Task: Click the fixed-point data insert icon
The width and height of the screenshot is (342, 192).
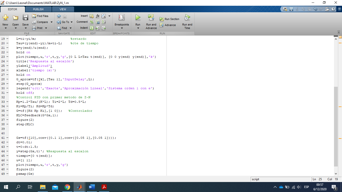Action: click(104, 16)
